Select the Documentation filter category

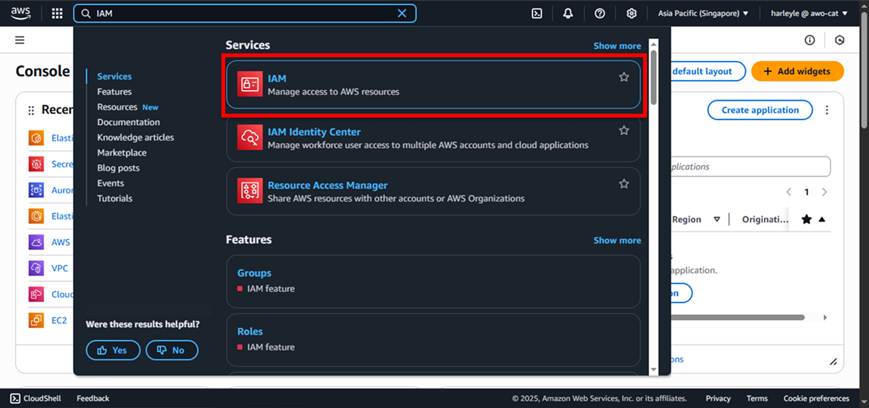pos(129,122)
